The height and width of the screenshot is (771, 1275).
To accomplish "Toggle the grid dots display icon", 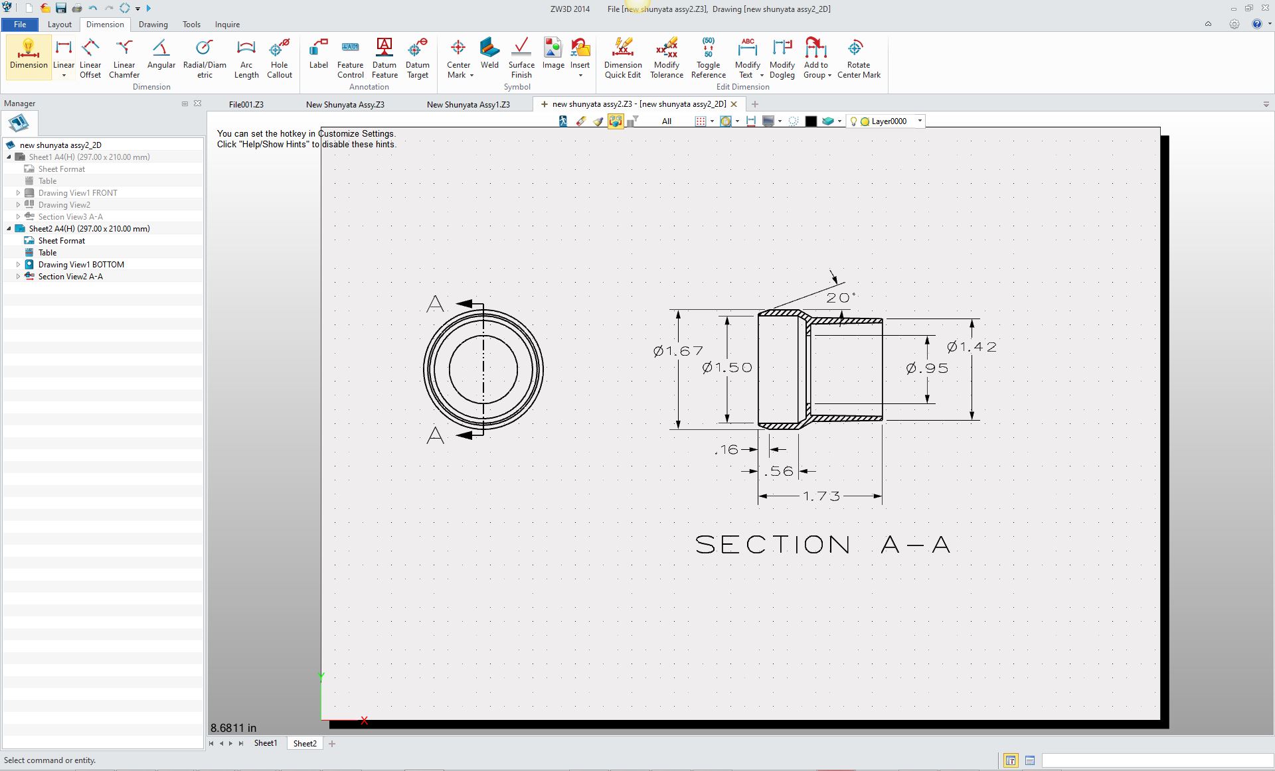I will click(x=700, y=121).
